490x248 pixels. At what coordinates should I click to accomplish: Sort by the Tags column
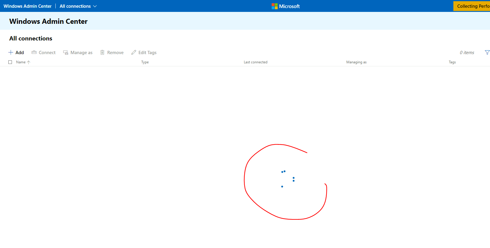(x=452, y=62)
